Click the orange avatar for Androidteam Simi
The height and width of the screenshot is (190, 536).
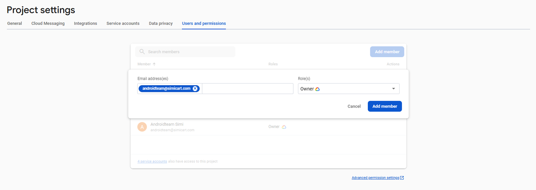click(x=142, y=127)
